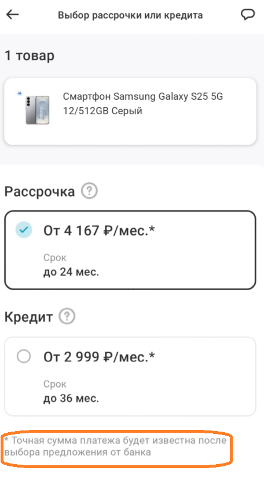264x496 pixels.
Task: Tap the small blue badge above phone image
Action: [20, 93]
